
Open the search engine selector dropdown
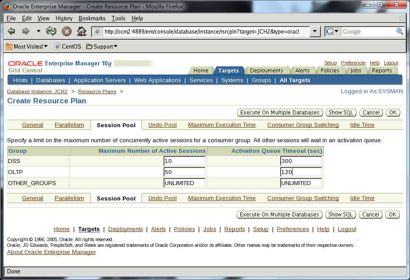click(x=333, y=31)
